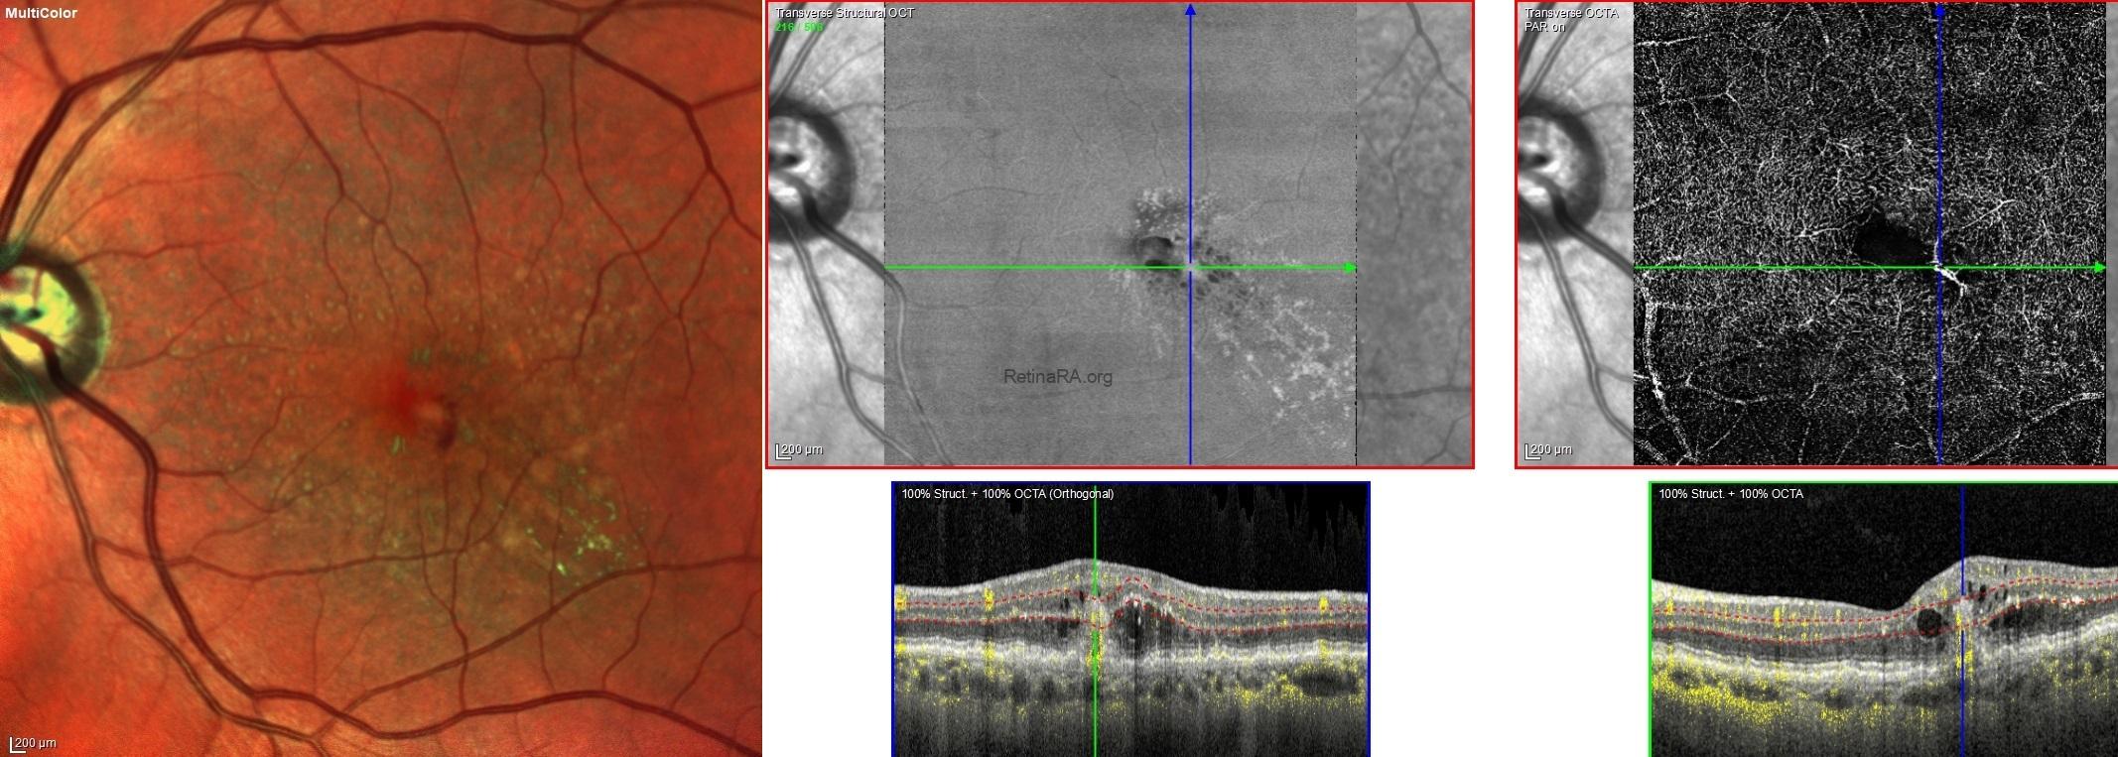Screen dimensions: 2118x757
Task: Select the 'Transverse OCTA' title label
Action: (x=1570, y=13)
